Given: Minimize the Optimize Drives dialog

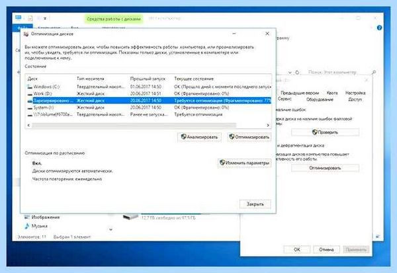Looking at the screenshot, I should pos(234,34).
